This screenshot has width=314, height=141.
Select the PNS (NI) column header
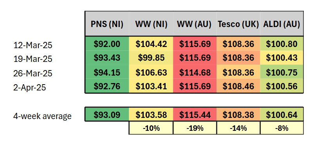pyautogui.click(x=107, y=24)
